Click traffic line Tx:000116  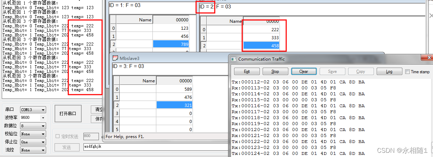298,106
